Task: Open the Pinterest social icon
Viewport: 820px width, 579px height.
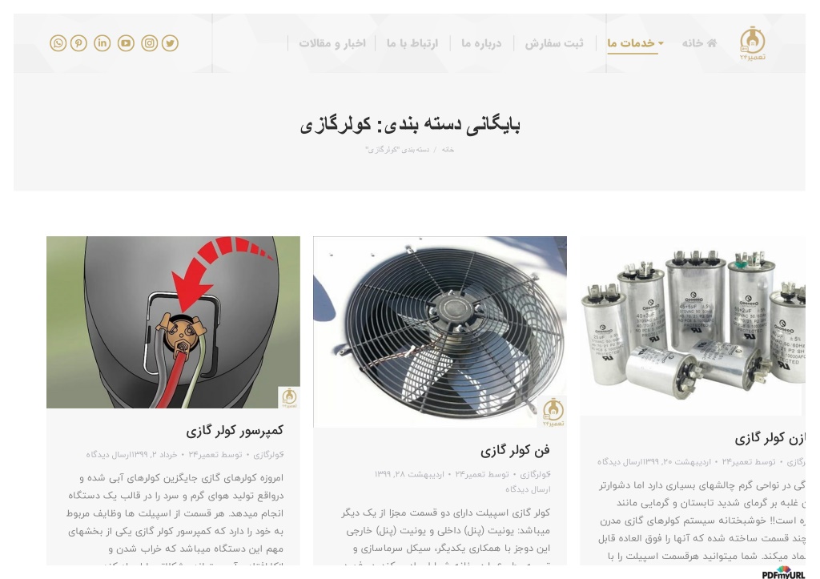Action: click(79, 43)
